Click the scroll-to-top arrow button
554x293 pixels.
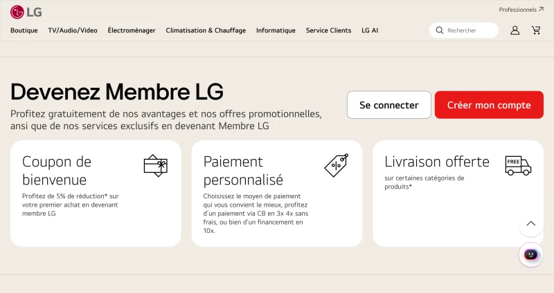[530, 223]
